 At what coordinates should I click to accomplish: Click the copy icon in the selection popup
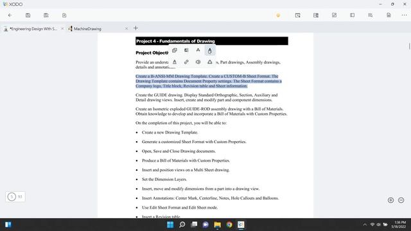click(175, 50)
